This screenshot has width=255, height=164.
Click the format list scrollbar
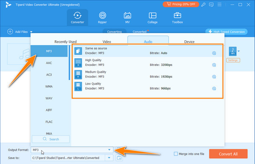click(69, 63)
